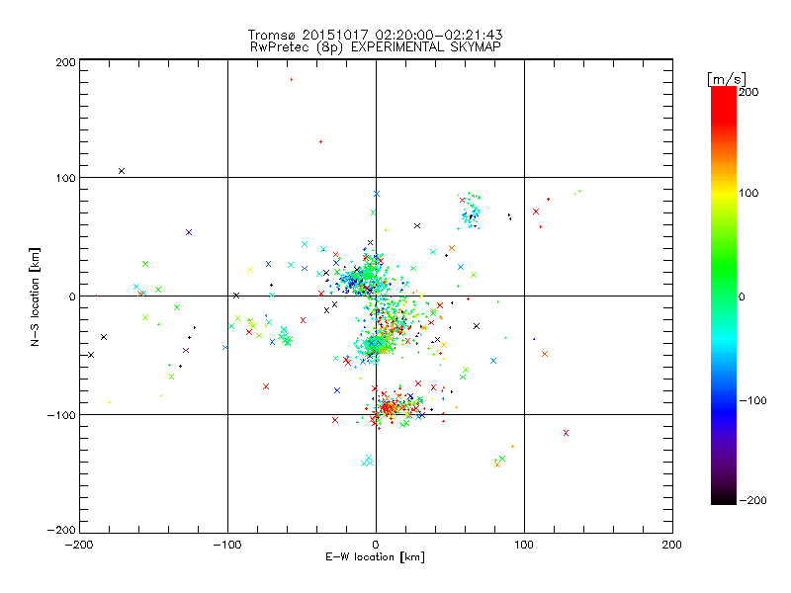Click the x-axis tick label '-200'
This screenshot has height=593, width=791.
(x=79, y=545)
